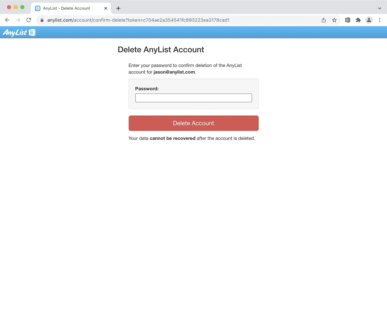Viewport: 387px width, 316px height.
Task: Open the AnyList browser extension icon
Action: point(348,20)
